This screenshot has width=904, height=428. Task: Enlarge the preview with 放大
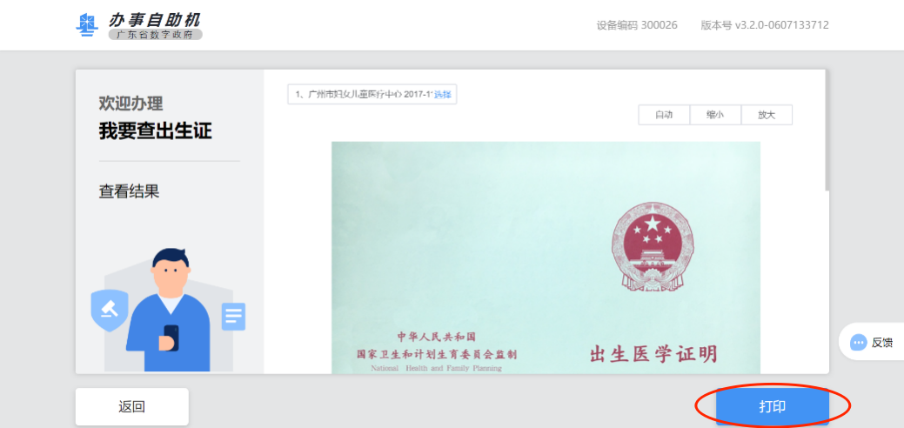[767, 115]
